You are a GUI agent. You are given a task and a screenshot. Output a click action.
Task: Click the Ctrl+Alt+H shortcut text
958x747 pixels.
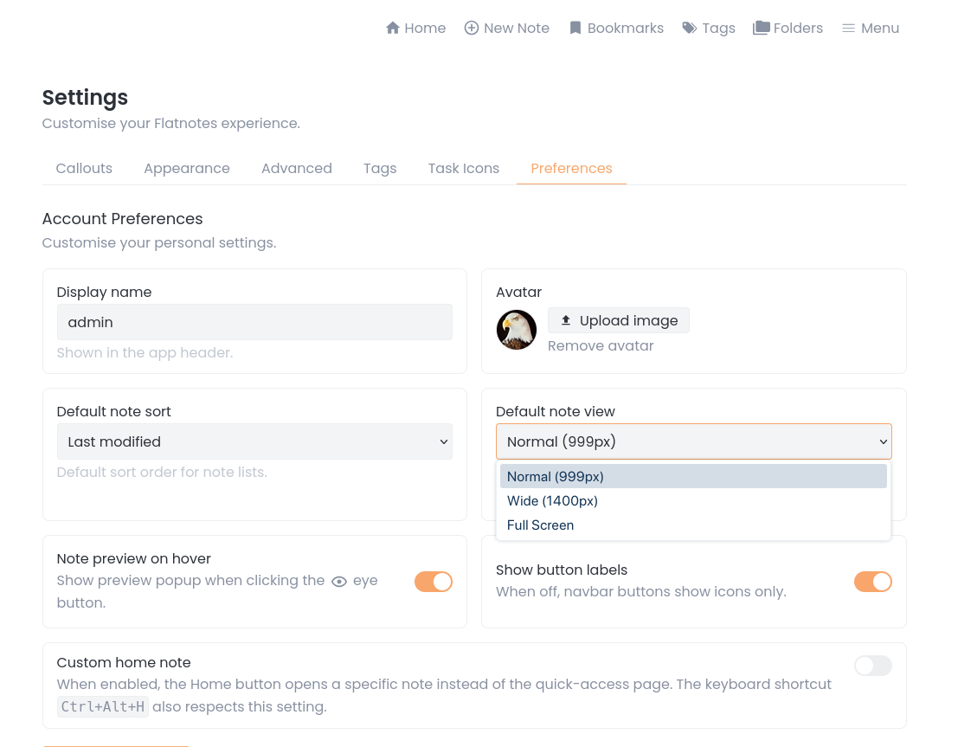pos(103,706)
